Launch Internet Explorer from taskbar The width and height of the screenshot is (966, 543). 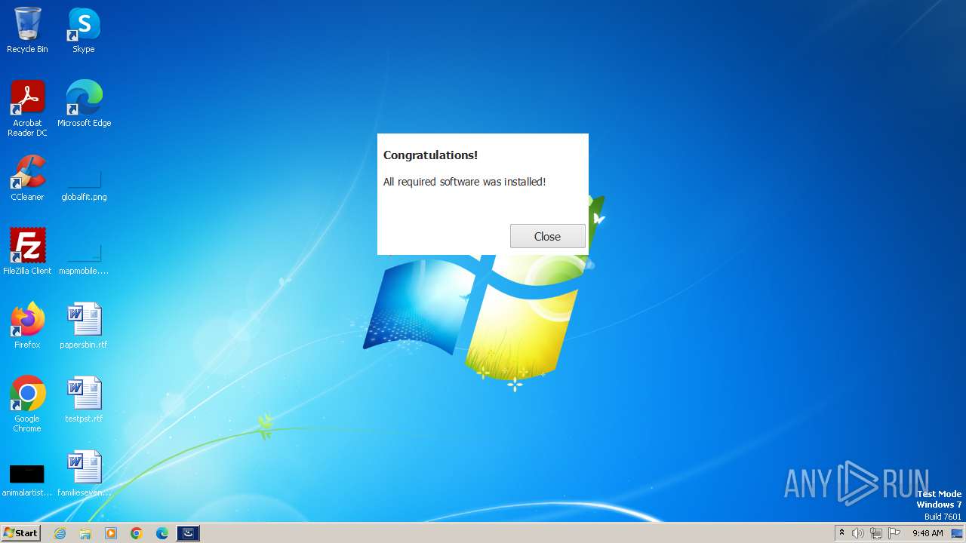tap(60, 533)
